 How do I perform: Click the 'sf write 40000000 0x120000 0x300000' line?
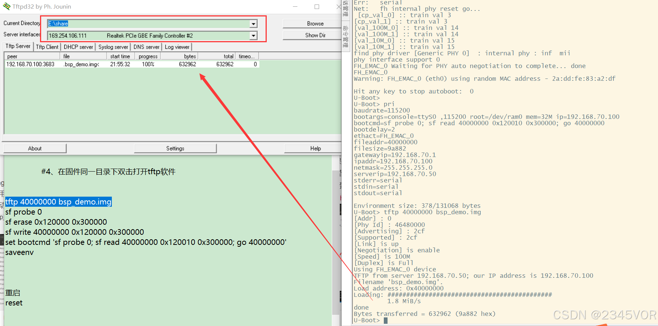pyautogui.click(x=74, y=232)
